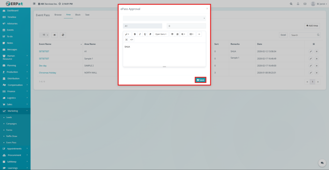Open the mail envelope icon
The height and width of the screenshot is (170, 329).
(305, 4)
